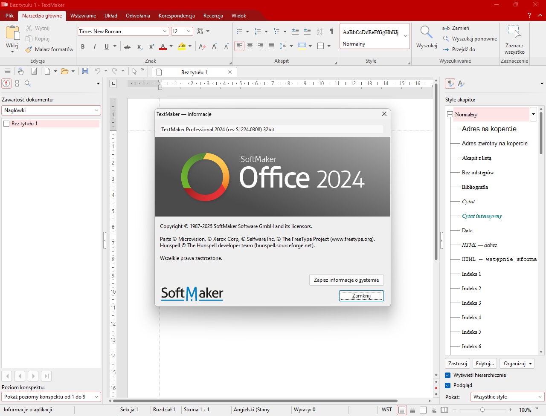
Task: Click Przejdź do in the search group
Action: point(459,49)
